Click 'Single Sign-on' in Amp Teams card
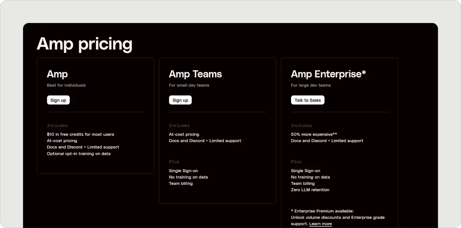Viewport: 461px width, 228px height. click(x=184, y=171)
